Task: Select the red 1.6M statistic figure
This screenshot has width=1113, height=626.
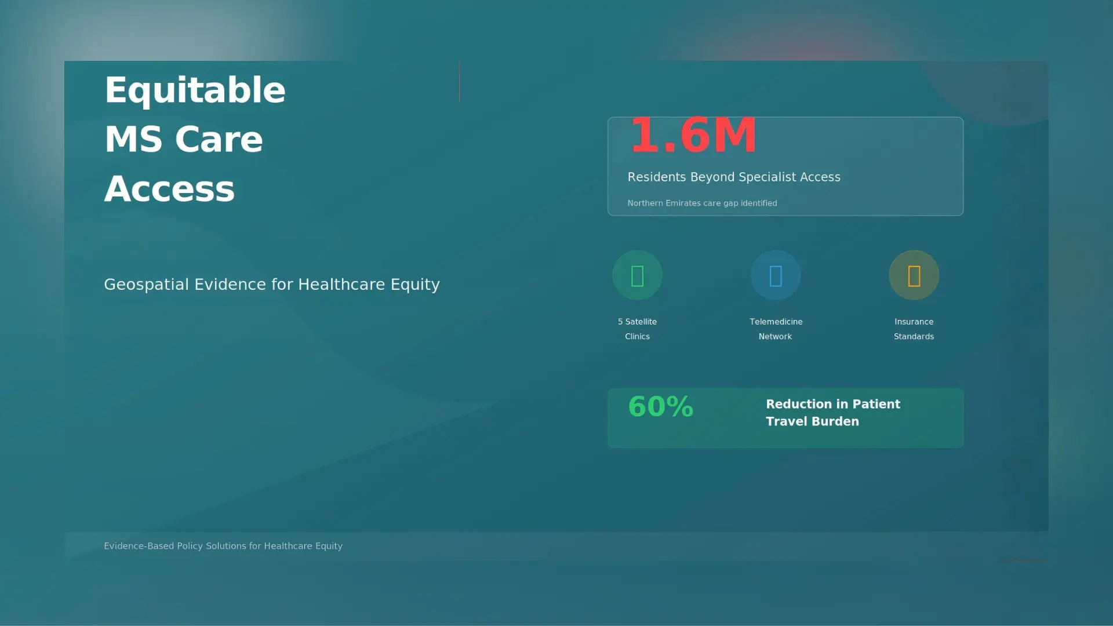Action: point(693,136)
